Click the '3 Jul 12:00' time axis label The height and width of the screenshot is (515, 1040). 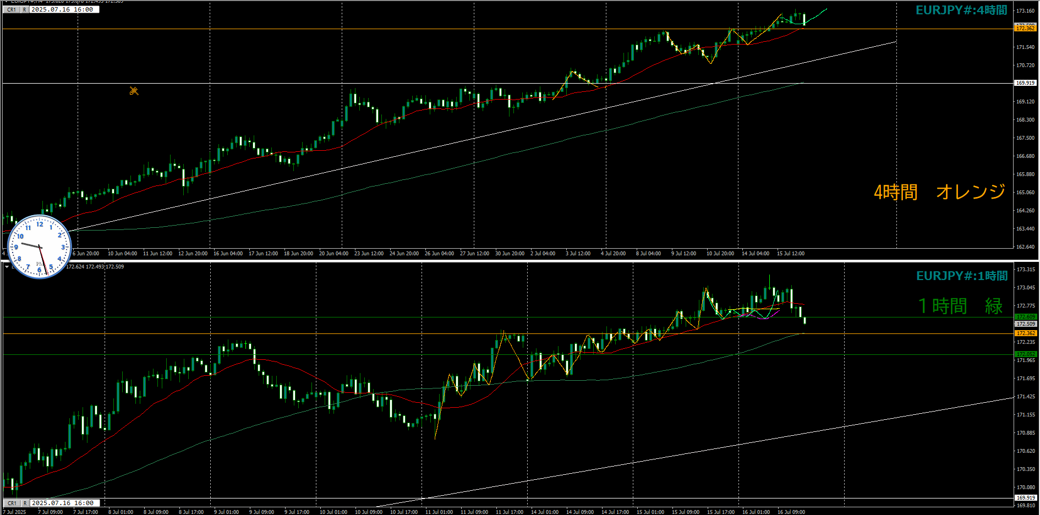578,254
